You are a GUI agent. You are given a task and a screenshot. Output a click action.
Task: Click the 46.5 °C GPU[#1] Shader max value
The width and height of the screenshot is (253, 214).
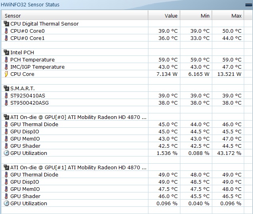[x=232, y=196]
